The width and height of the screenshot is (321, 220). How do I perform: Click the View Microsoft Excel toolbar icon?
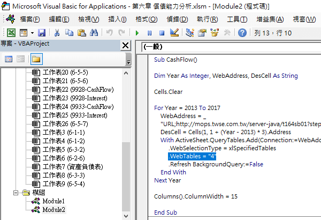(11, 33)
